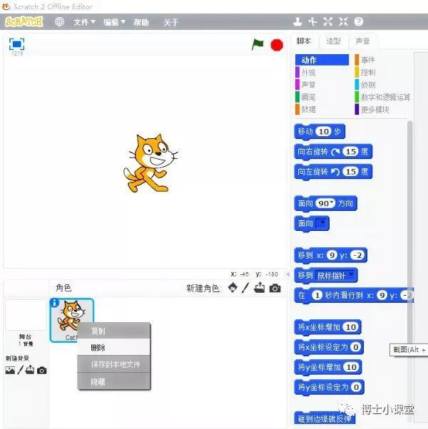This screenshot has height=429, width=428.
Task: Open the 文件 menu
Action: [x=84, y=22]
